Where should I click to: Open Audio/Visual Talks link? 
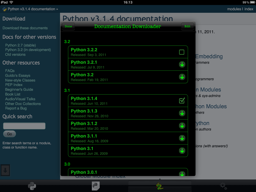point(20,99)
